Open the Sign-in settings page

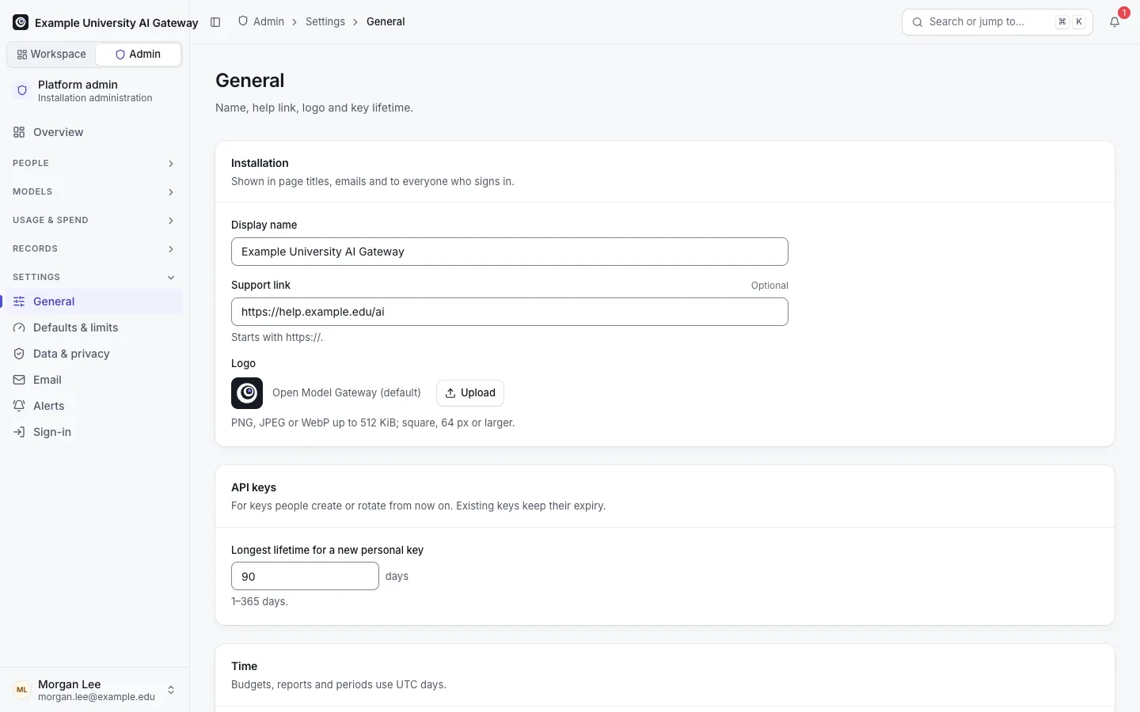point(93,432)
